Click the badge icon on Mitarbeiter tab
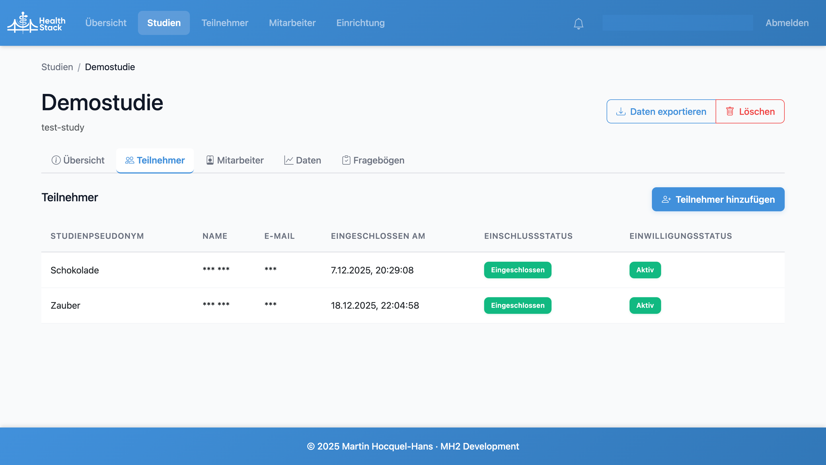The width and height of the screenshot is (826, 465). click(x=210, y=160)
